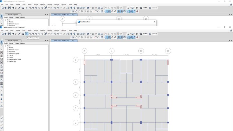Select draw line tool in front side toolbar

coord(1,49)
